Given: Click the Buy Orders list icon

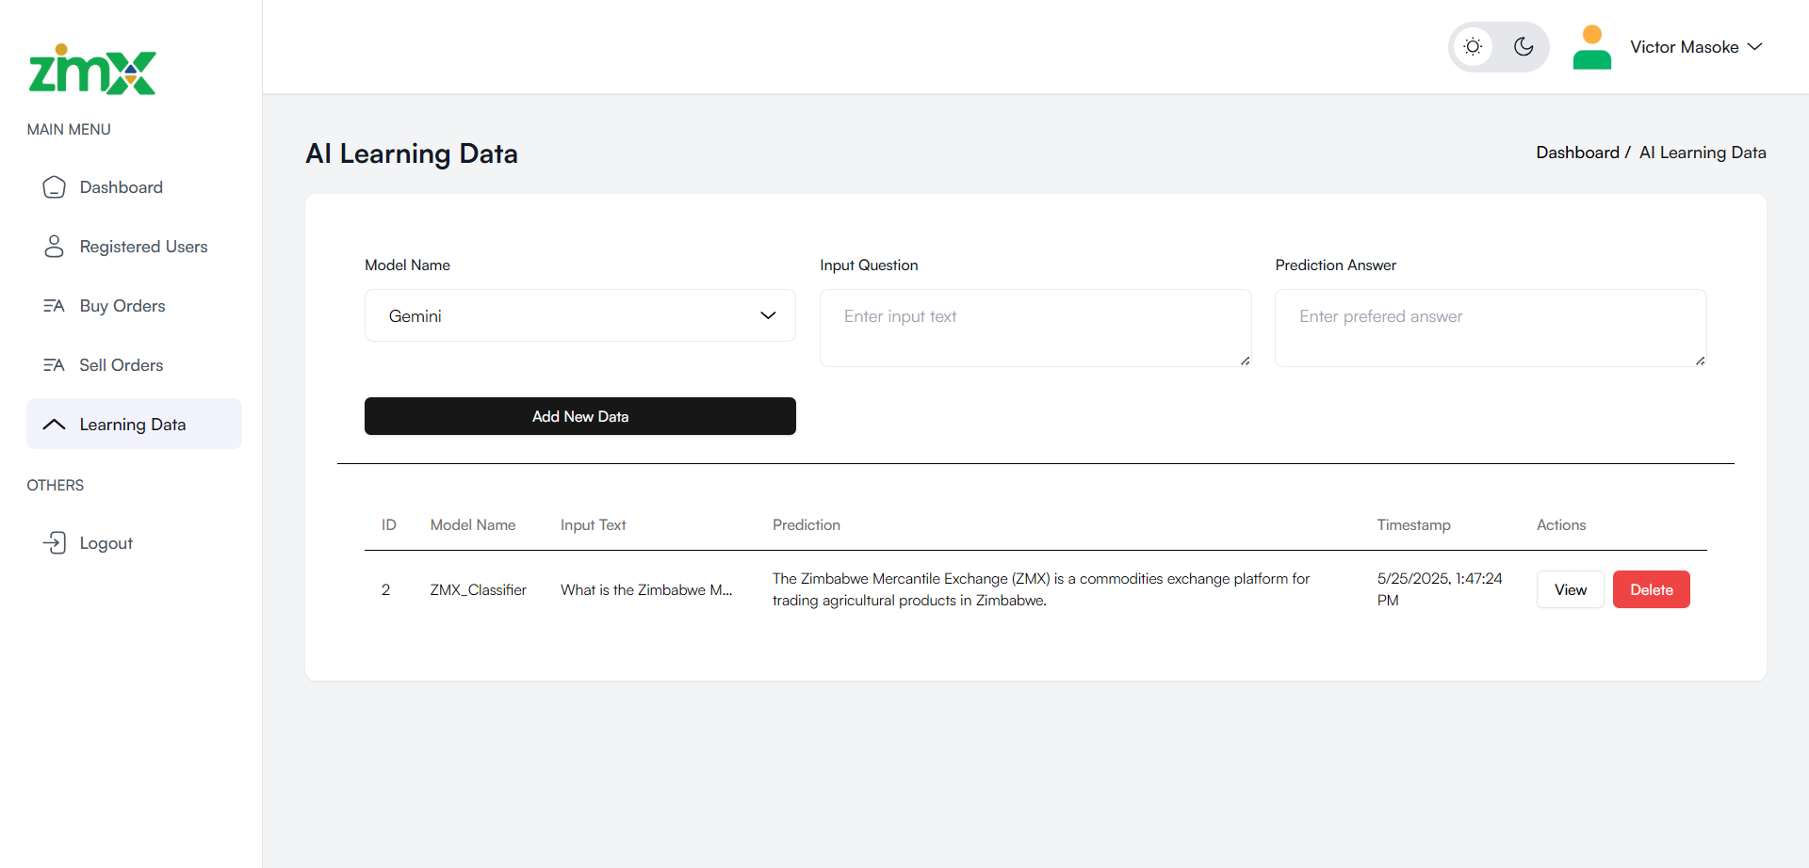Looking at the screenshot, I should pyautogui.click(x=55, y=306).
